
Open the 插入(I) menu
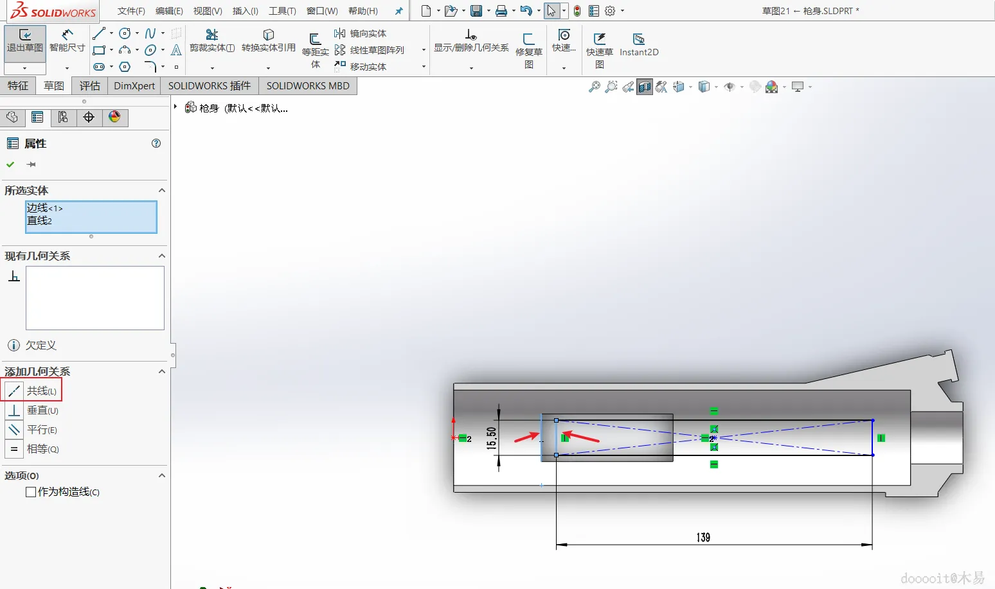point(246,11)
